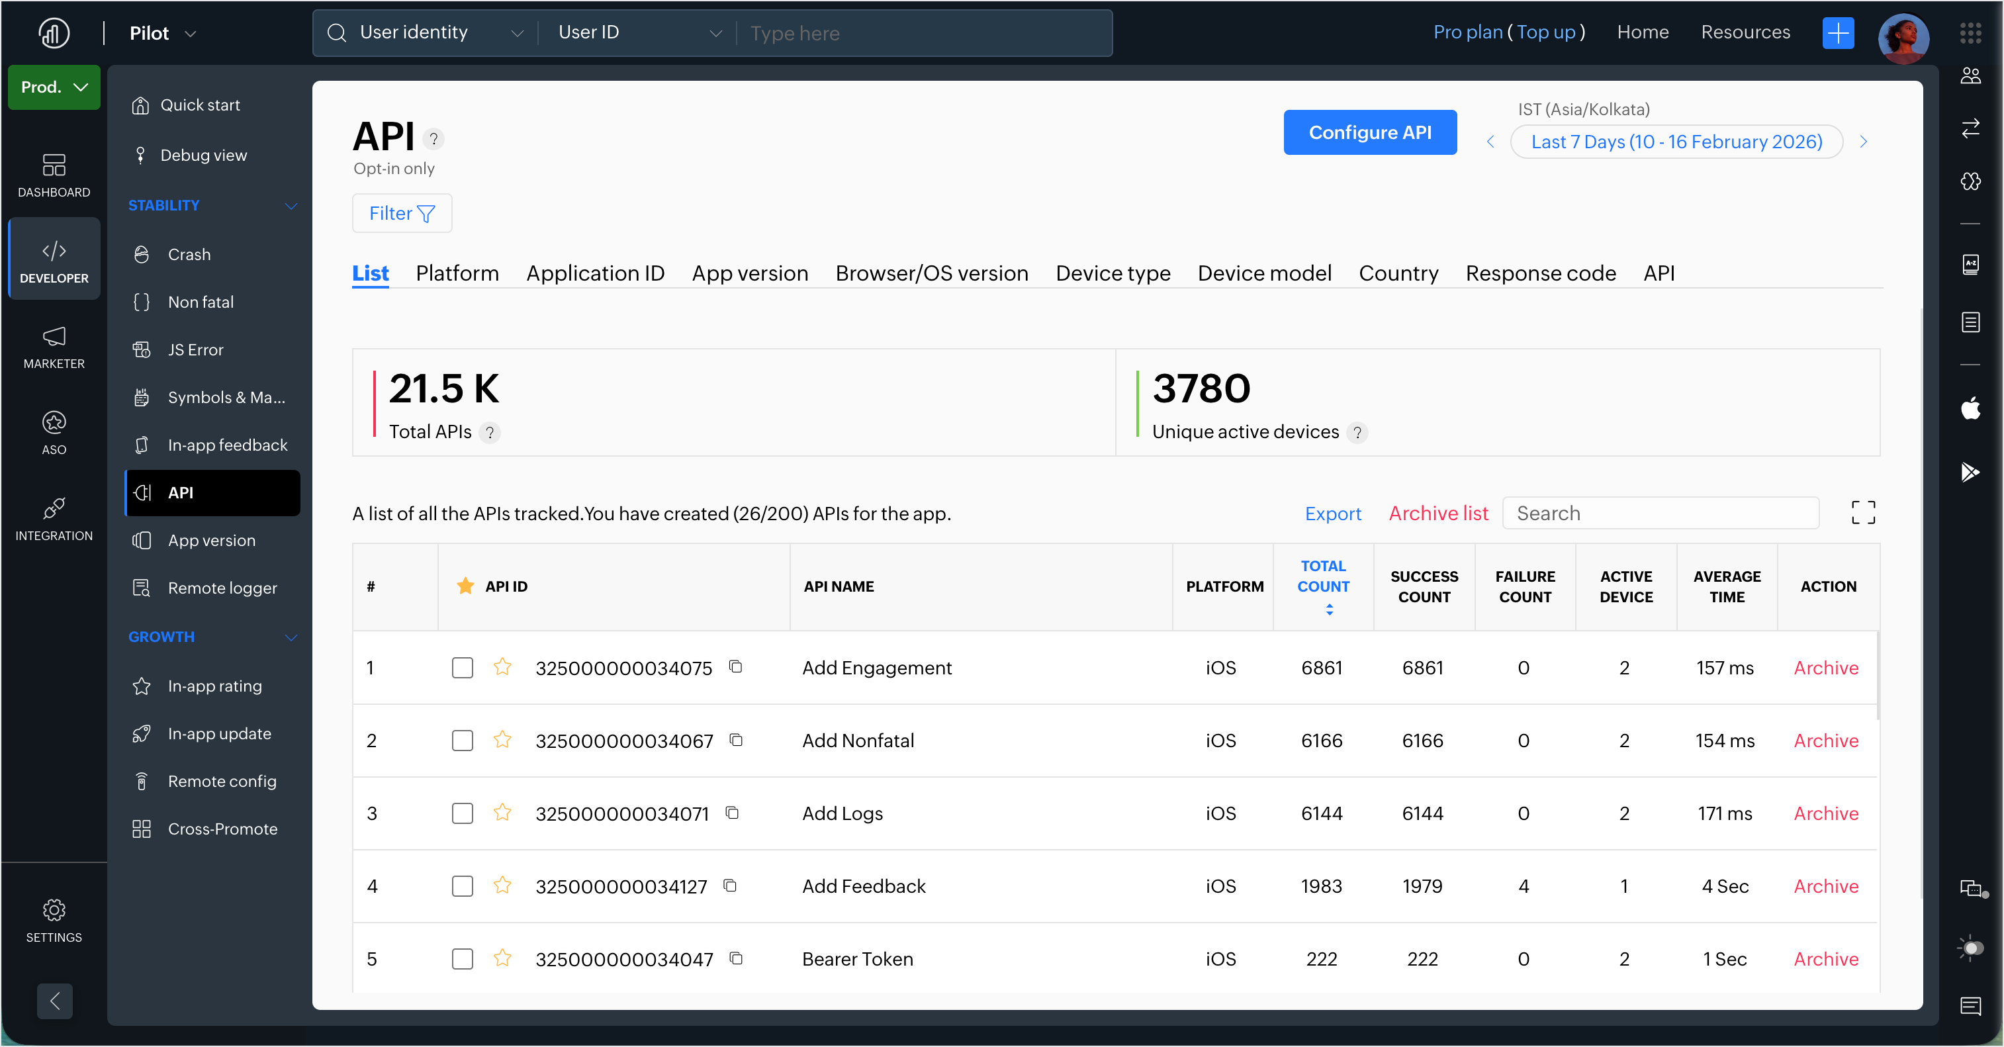
Task: Click the Configure API button
Action: tap(1369, 132)
